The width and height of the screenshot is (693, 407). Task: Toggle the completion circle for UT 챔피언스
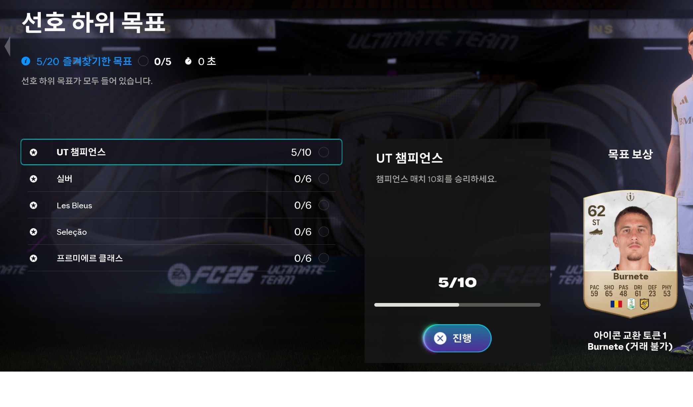tap(324, 152)
